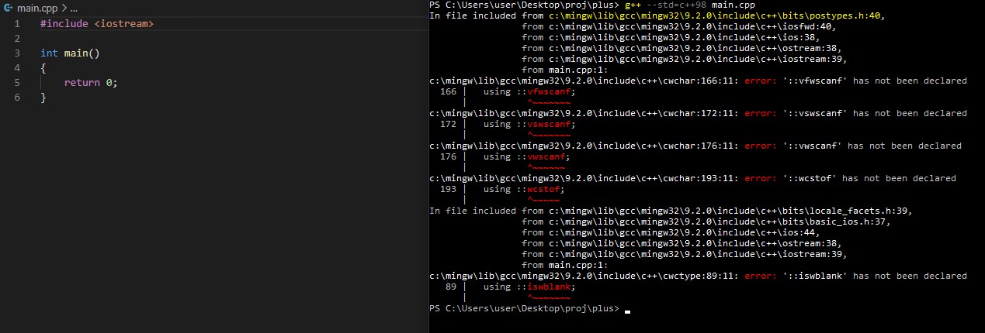Click the closing brace on line 6
Viewport: 985px width, 333px height.
(43, 98)
